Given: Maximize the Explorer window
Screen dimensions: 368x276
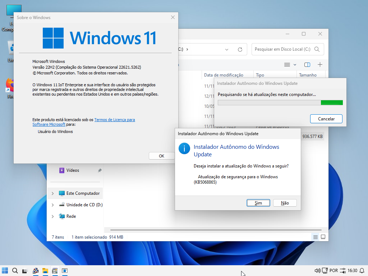Looking at the screenshot, I should [x=303, y=34].
